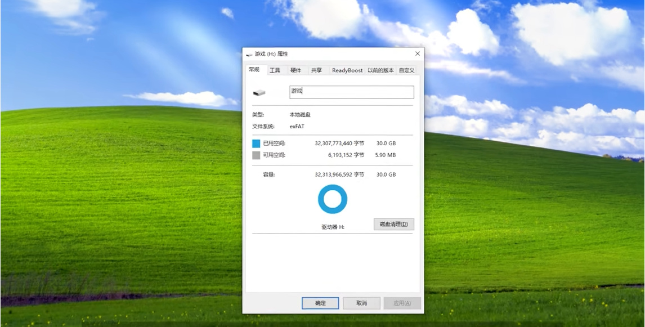Screen dimensions: 645x327
Task: Click the 游戏 (H:) 属性 title text
Action: pyautogui.click(x=271, y=54)
